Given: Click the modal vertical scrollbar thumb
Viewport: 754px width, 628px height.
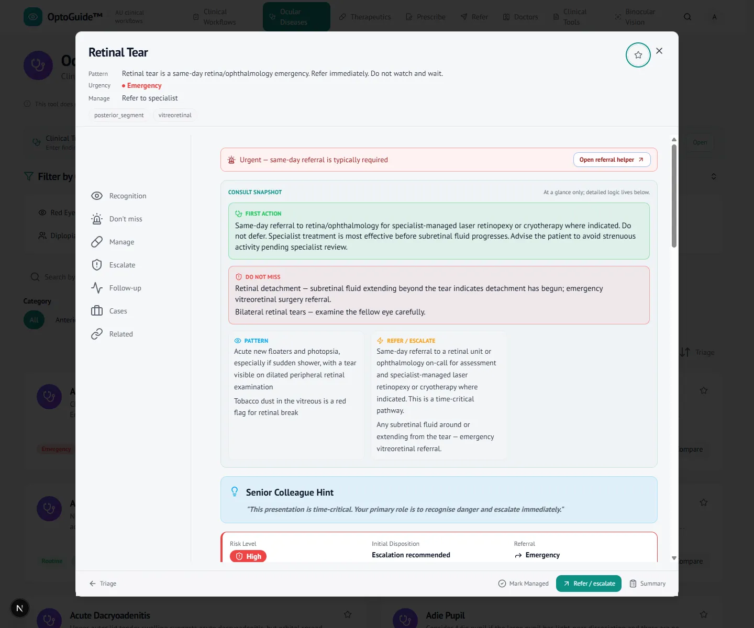Looking at the screenshot, I should pos(674,196).
